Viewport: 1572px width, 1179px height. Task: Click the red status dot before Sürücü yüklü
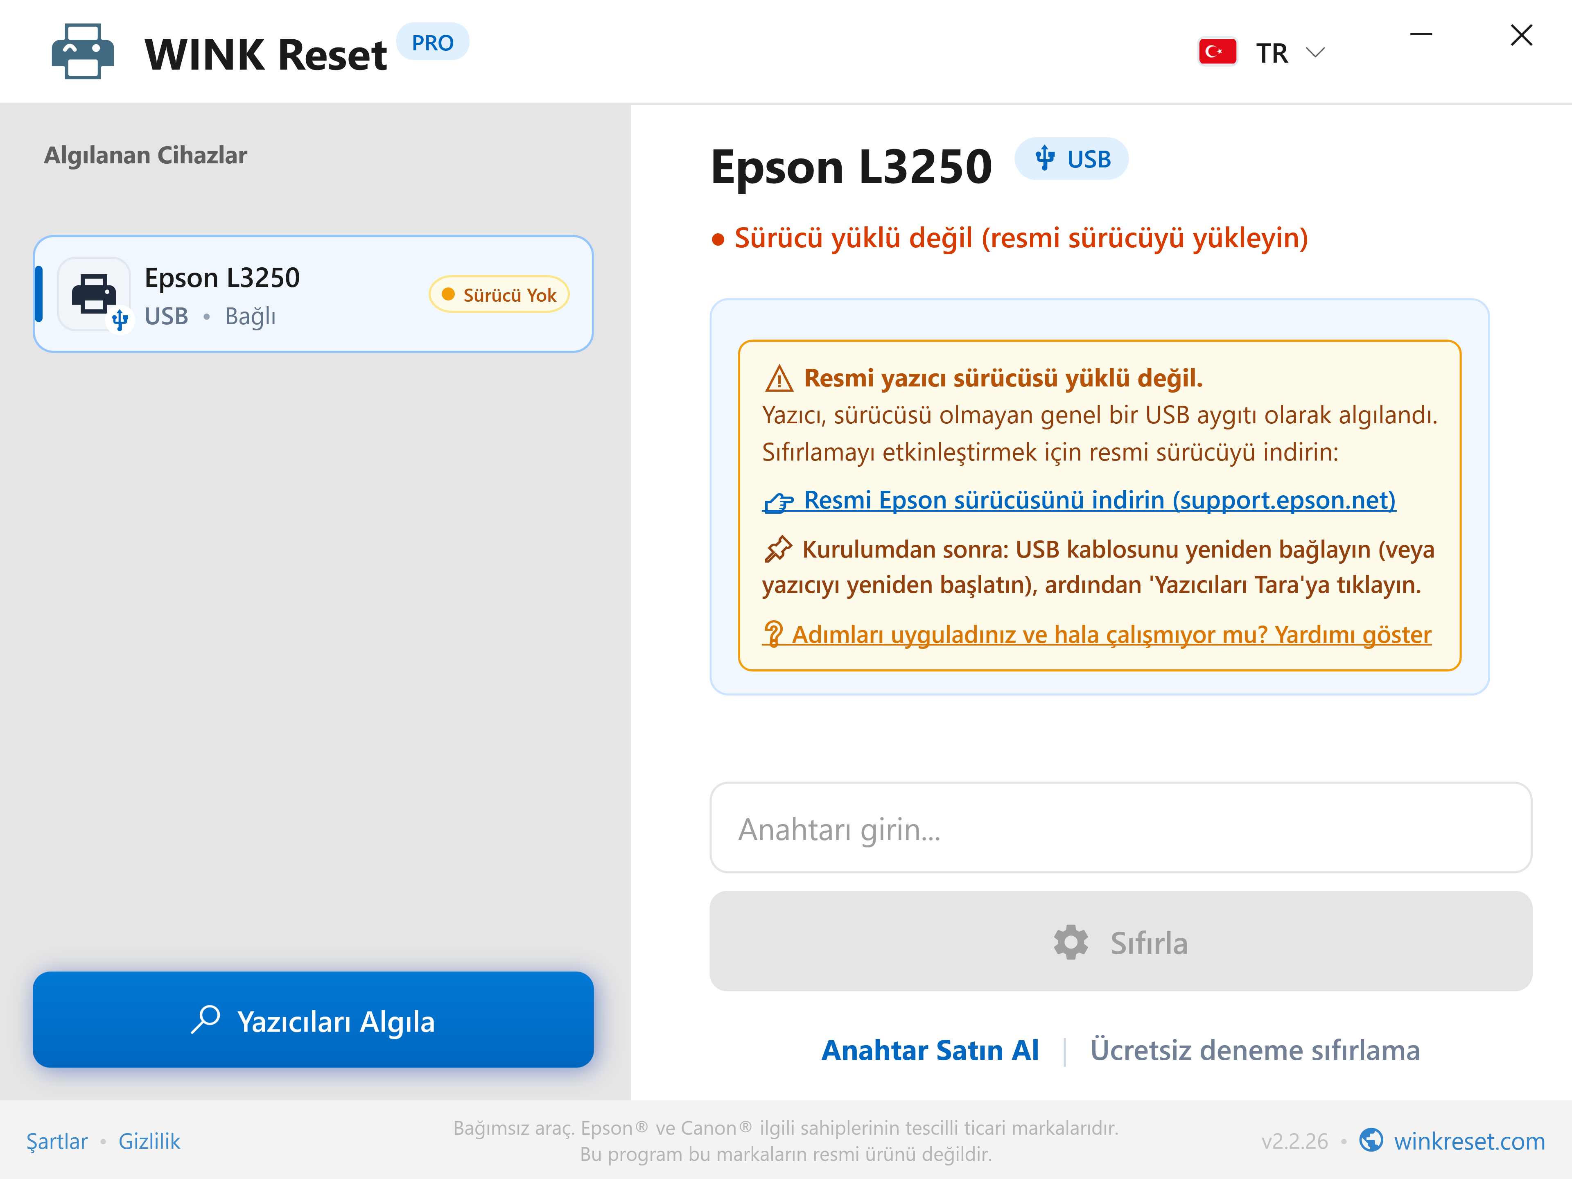tap(718, 239)
